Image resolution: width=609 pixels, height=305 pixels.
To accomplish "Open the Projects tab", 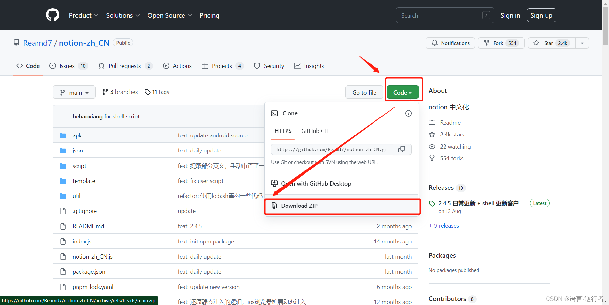I will click(x=223, y=66).
